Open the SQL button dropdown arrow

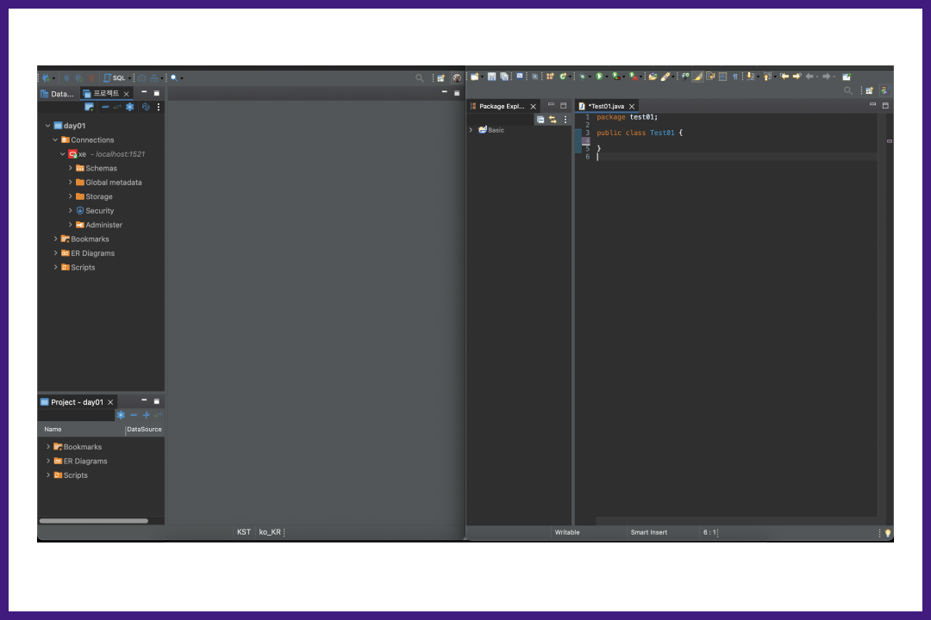pyautogui.click(x=129, y=78)
